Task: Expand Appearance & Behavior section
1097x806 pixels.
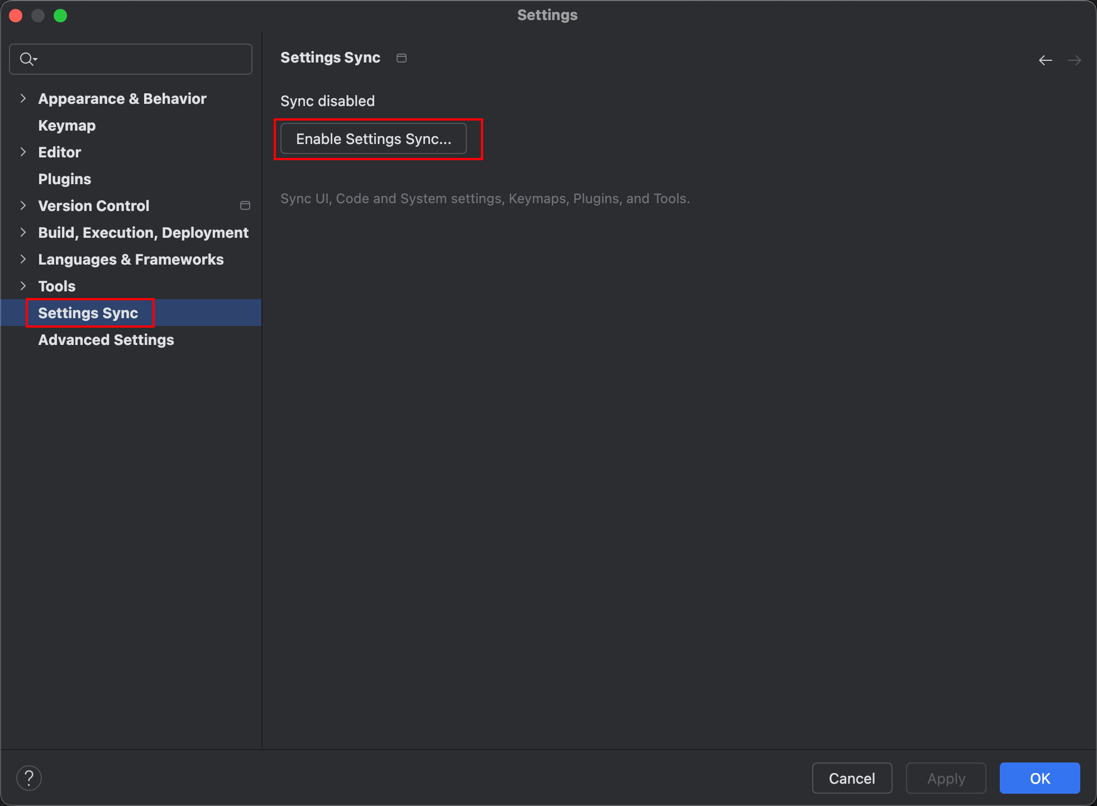Action: pos(23,98)
